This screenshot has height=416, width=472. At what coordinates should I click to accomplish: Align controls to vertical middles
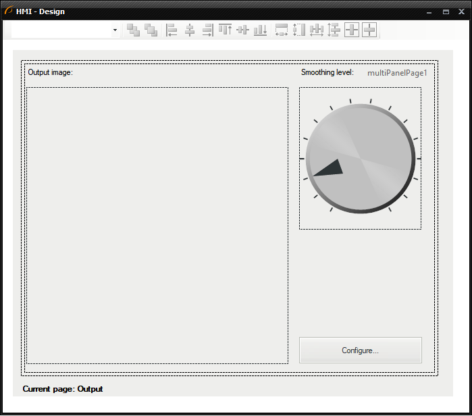click(242, 30)
